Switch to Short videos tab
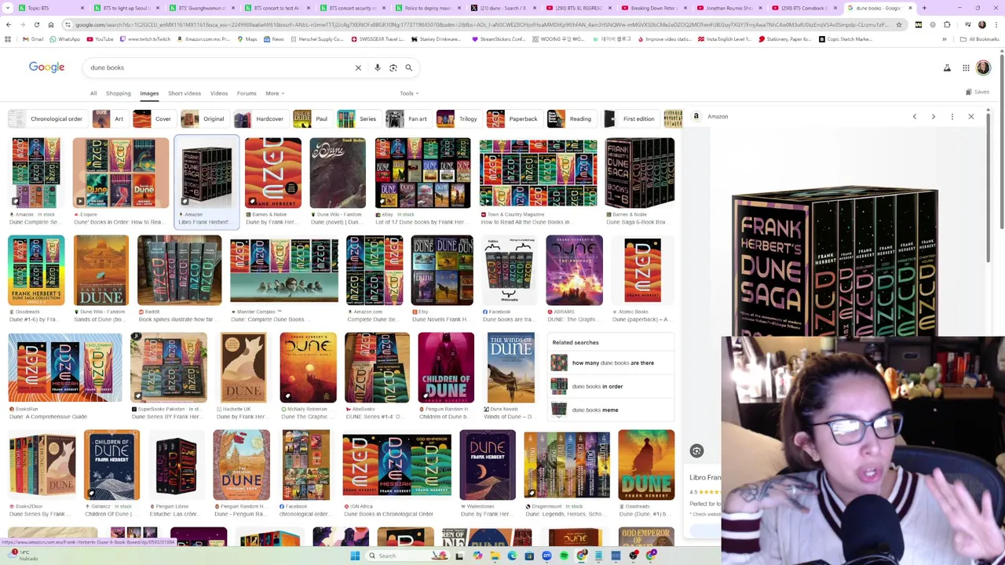 click(184, 93)
